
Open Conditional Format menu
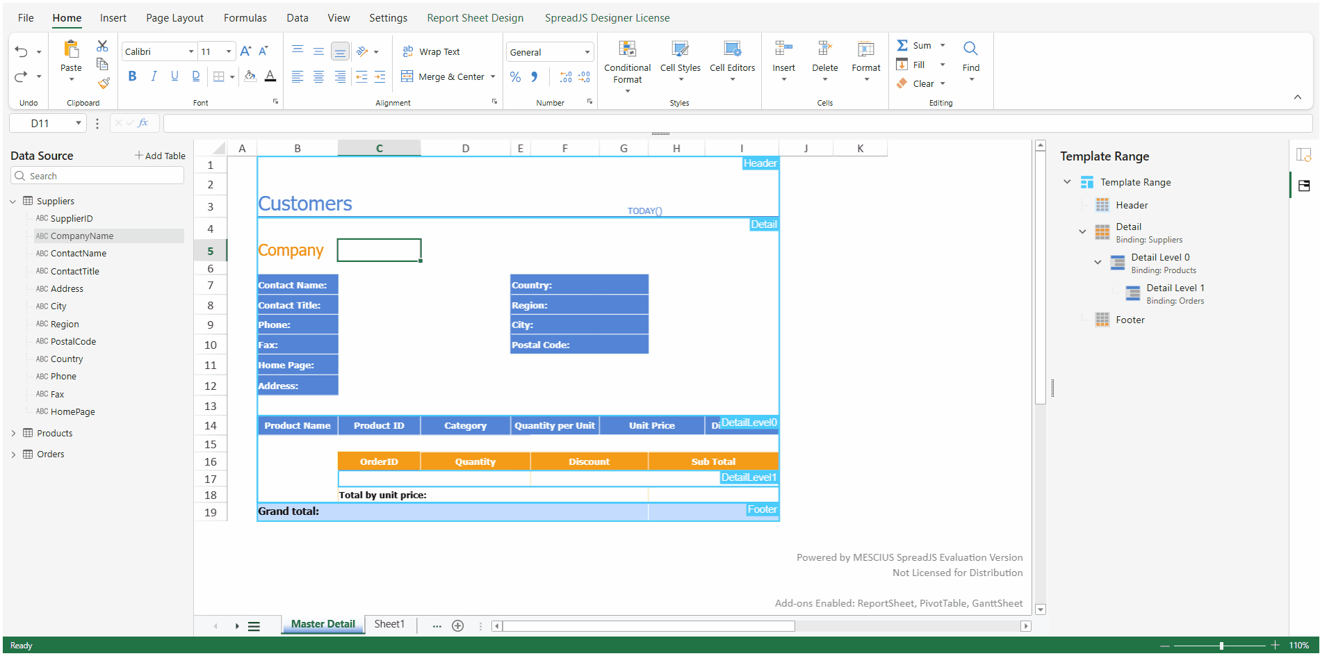(627, 67)
